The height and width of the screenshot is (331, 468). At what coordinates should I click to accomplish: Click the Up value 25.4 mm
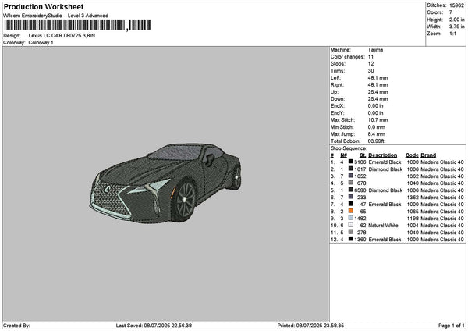(x=378, y=92)
